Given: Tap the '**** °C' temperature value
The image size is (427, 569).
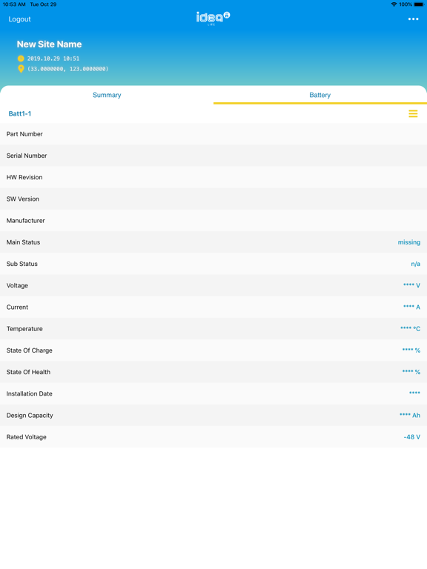Looking at the screenshot, I should pyautogui.click(x=410, y=328).
